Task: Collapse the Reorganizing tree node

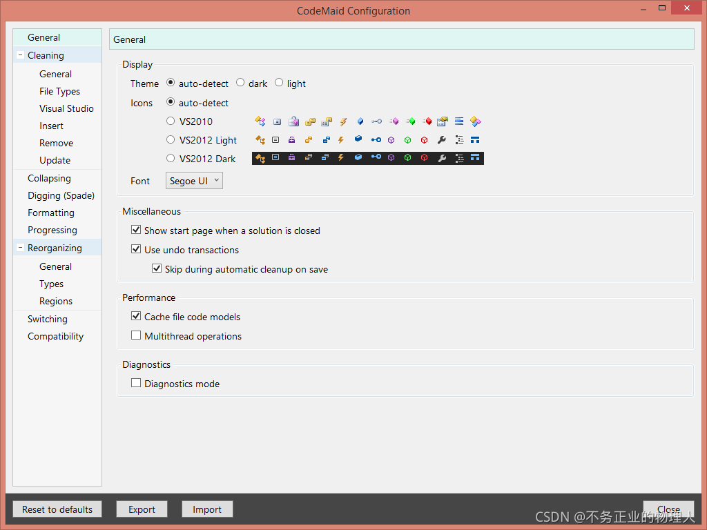Action: pos(20,248)
